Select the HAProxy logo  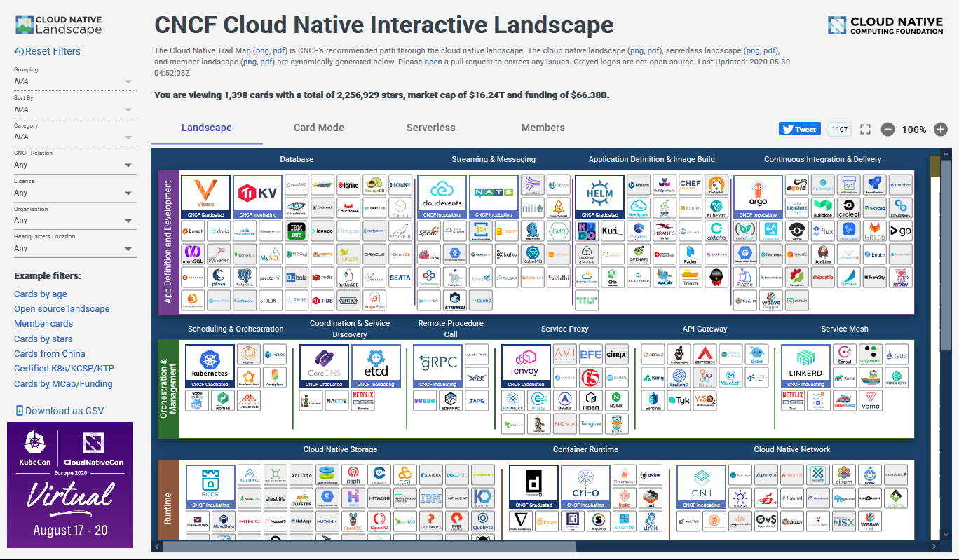(x=513, y=401)
